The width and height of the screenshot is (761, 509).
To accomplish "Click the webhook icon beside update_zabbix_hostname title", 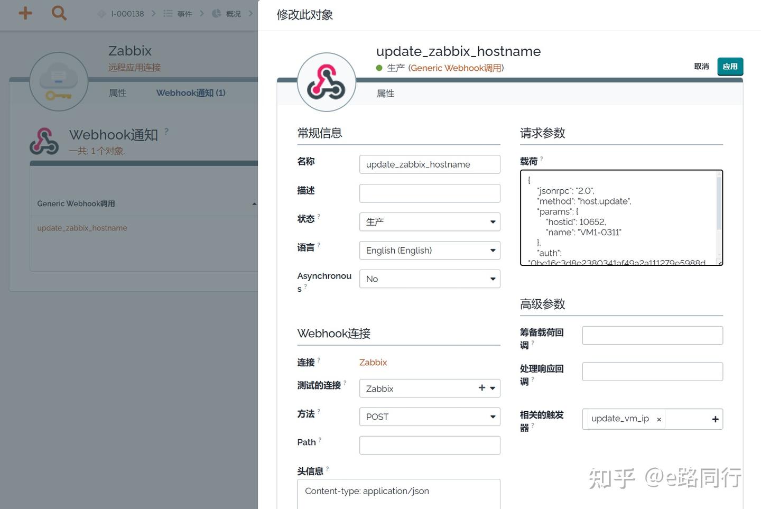I will tap(327, 82).
